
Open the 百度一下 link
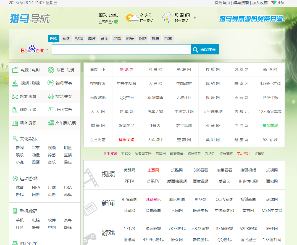click(x=98, y=69)
